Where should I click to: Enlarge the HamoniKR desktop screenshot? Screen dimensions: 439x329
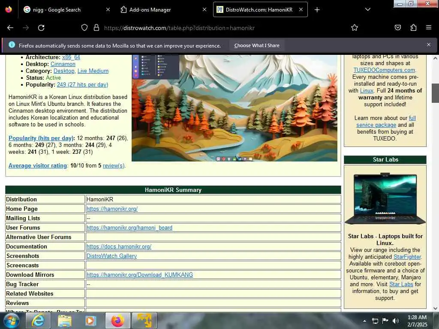(x=235, y=108)
